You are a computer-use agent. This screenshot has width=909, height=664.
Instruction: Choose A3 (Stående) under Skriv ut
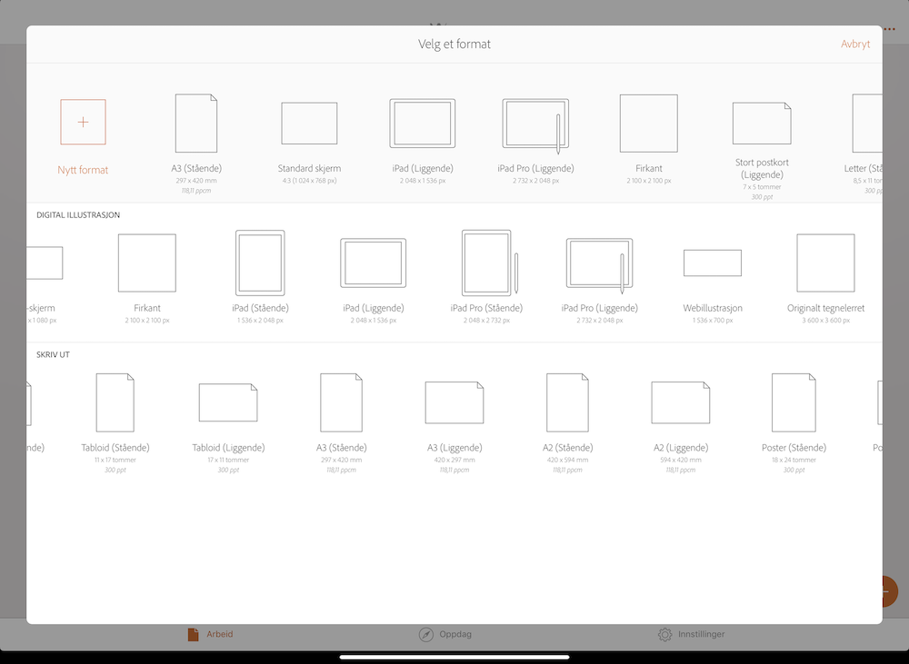point(342,423)
